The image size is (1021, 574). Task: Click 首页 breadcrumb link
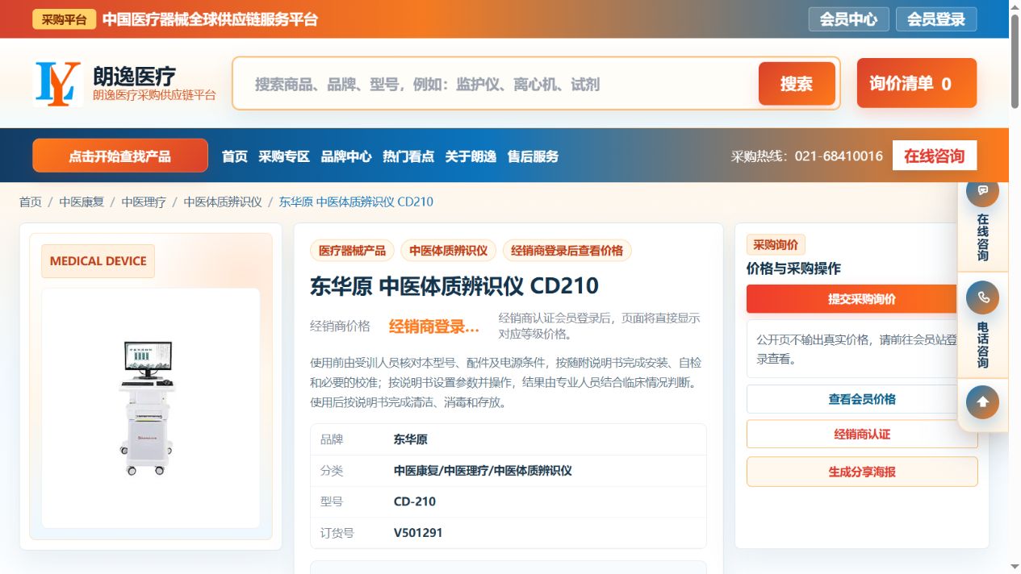click(x=31, y=202)
